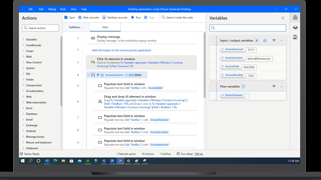Run the flow with the Run button

point(136,18)
